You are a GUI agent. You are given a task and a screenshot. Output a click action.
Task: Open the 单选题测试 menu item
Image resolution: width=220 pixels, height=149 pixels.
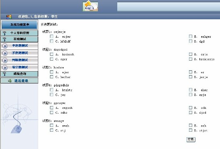19,46
